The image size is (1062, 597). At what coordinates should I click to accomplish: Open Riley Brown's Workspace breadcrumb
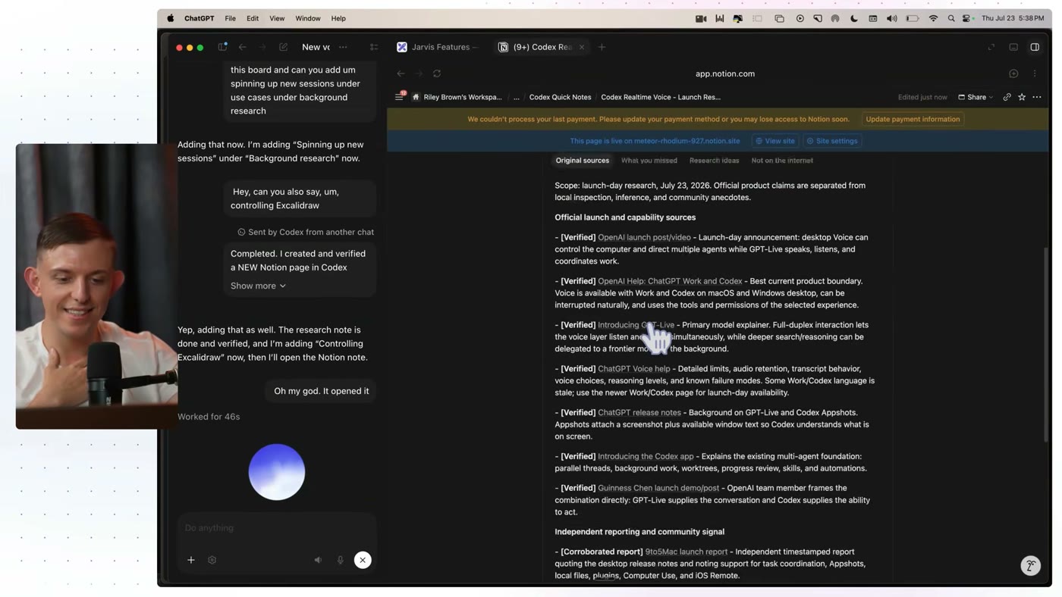point(457,97)
